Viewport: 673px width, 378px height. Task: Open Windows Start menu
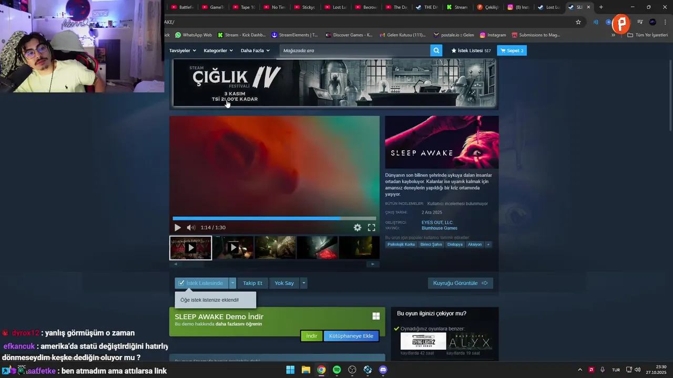tap(290, 370)
